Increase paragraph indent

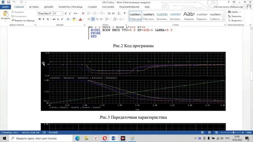113,13
